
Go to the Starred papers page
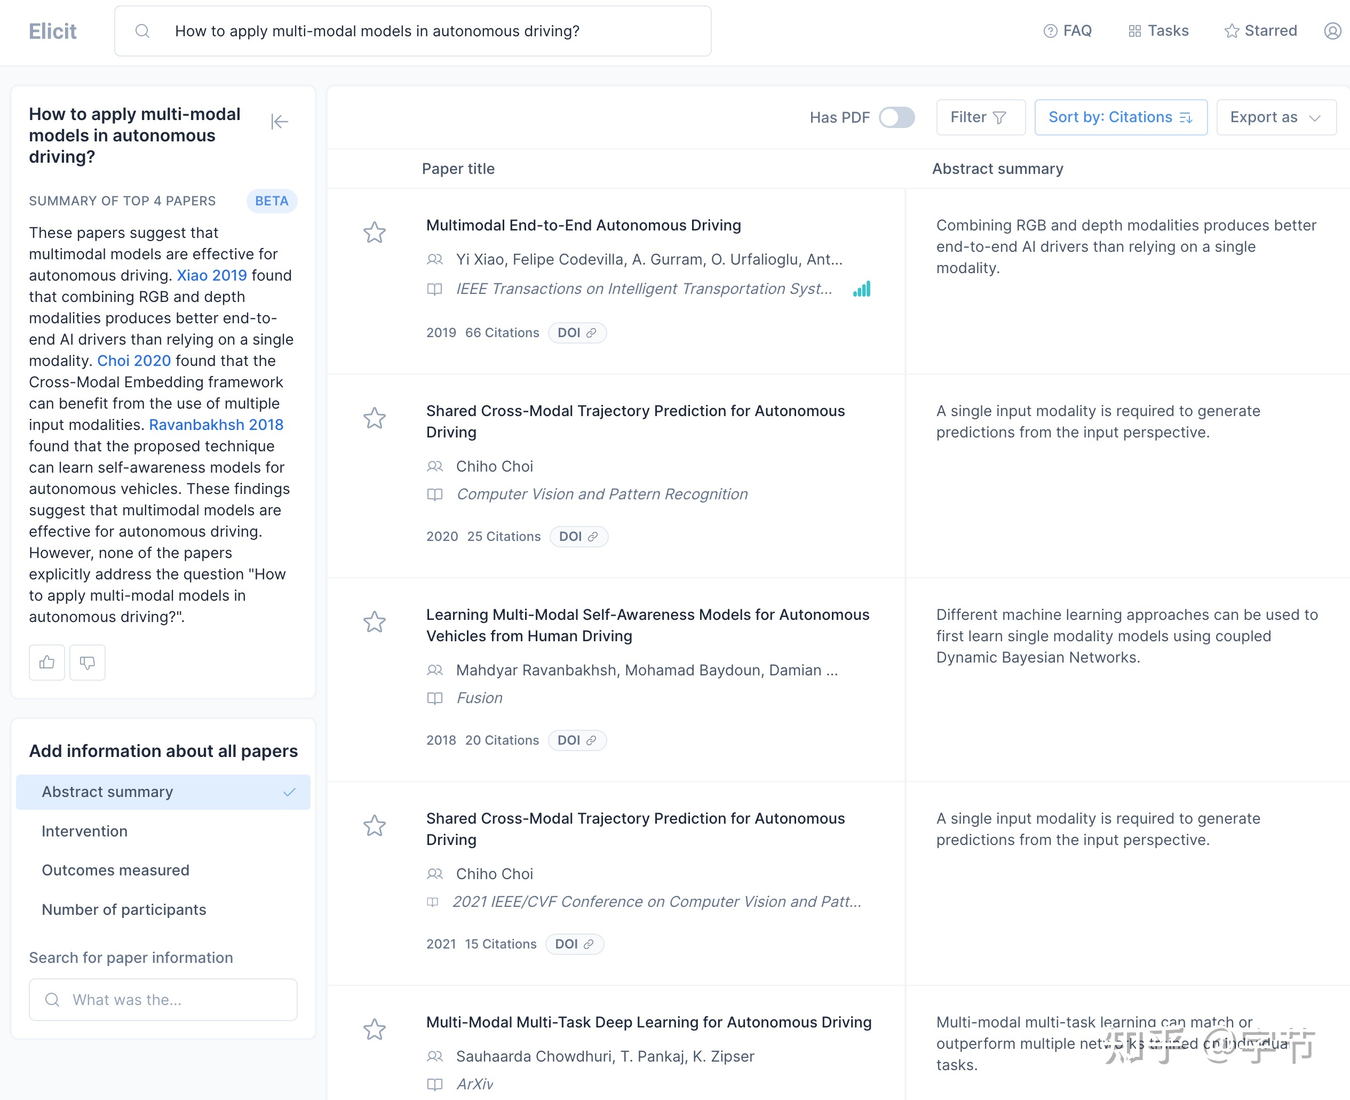[1261, 31]
